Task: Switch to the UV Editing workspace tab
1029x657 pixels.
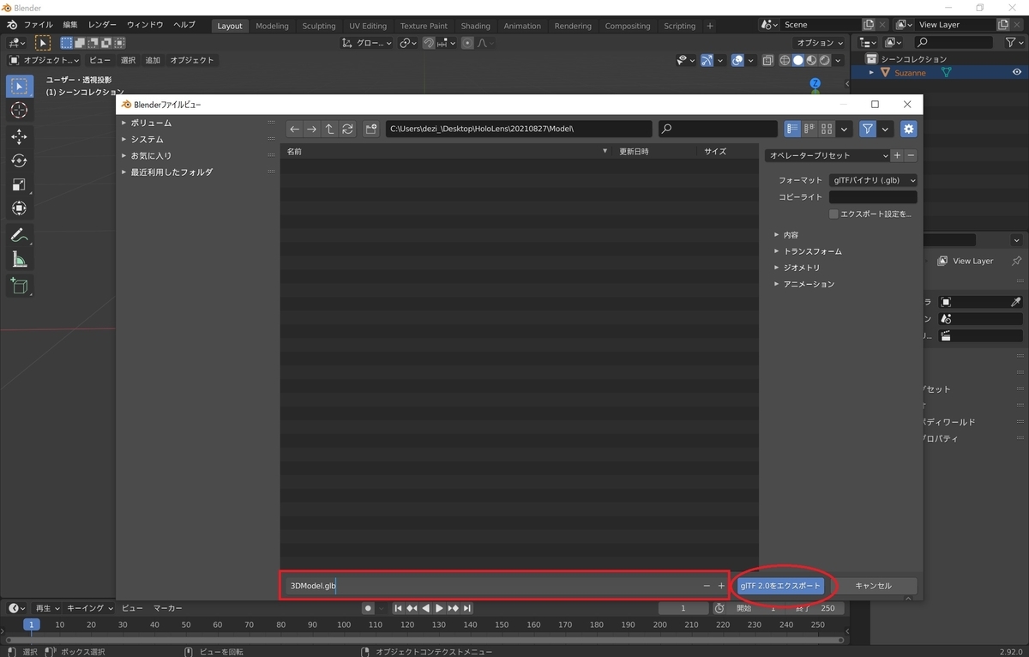Action: pyautogui.click(x=368, y=26)
